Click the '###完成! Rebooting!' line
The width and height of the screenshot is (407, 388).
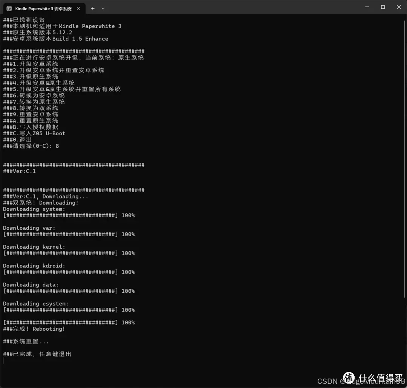pos(34,329)
